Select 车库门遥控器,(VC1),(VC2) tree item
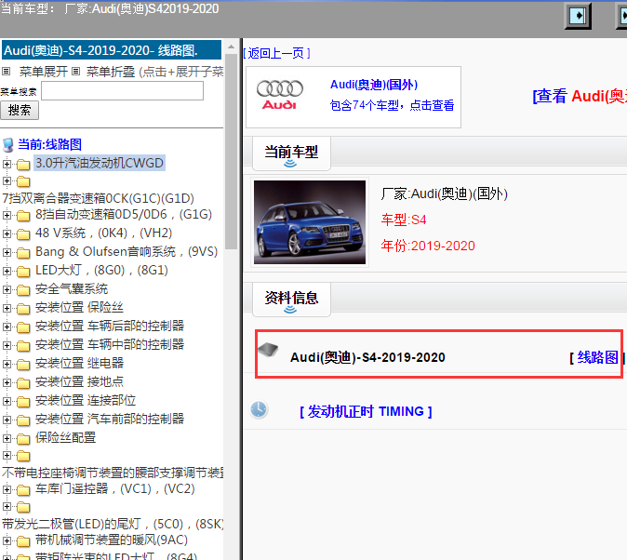Viewport: 627px width, 560px height. 115,488
